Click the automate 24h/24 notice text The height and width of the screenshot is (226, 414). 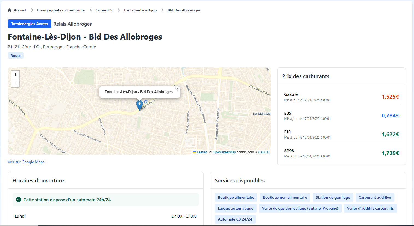pyautogui.click(x=67, y=200)
